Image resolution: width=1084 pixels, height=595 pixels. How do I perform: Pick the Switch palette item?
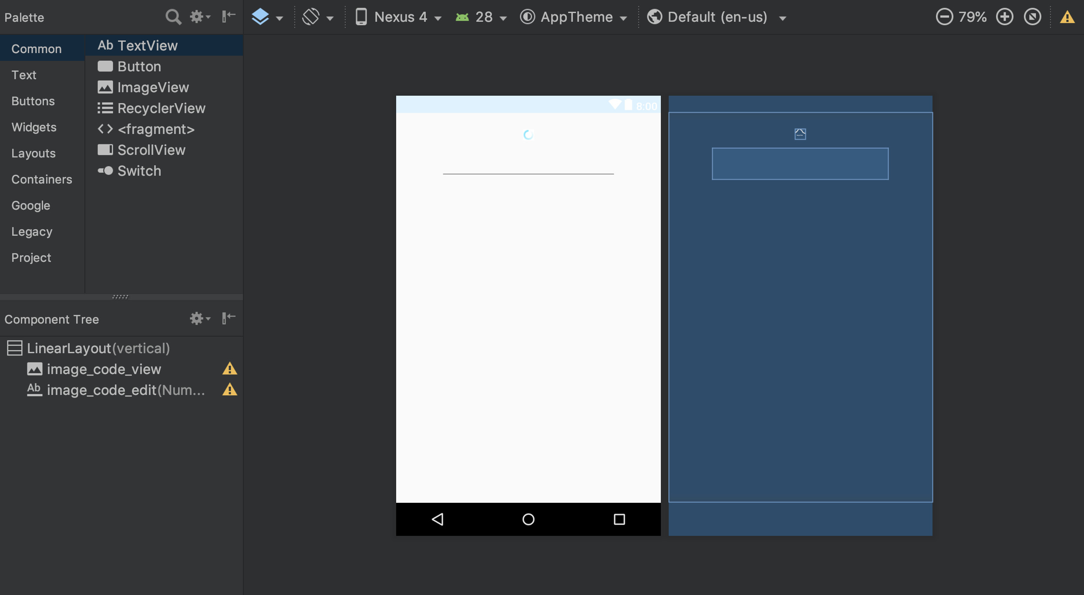point(164,170)
